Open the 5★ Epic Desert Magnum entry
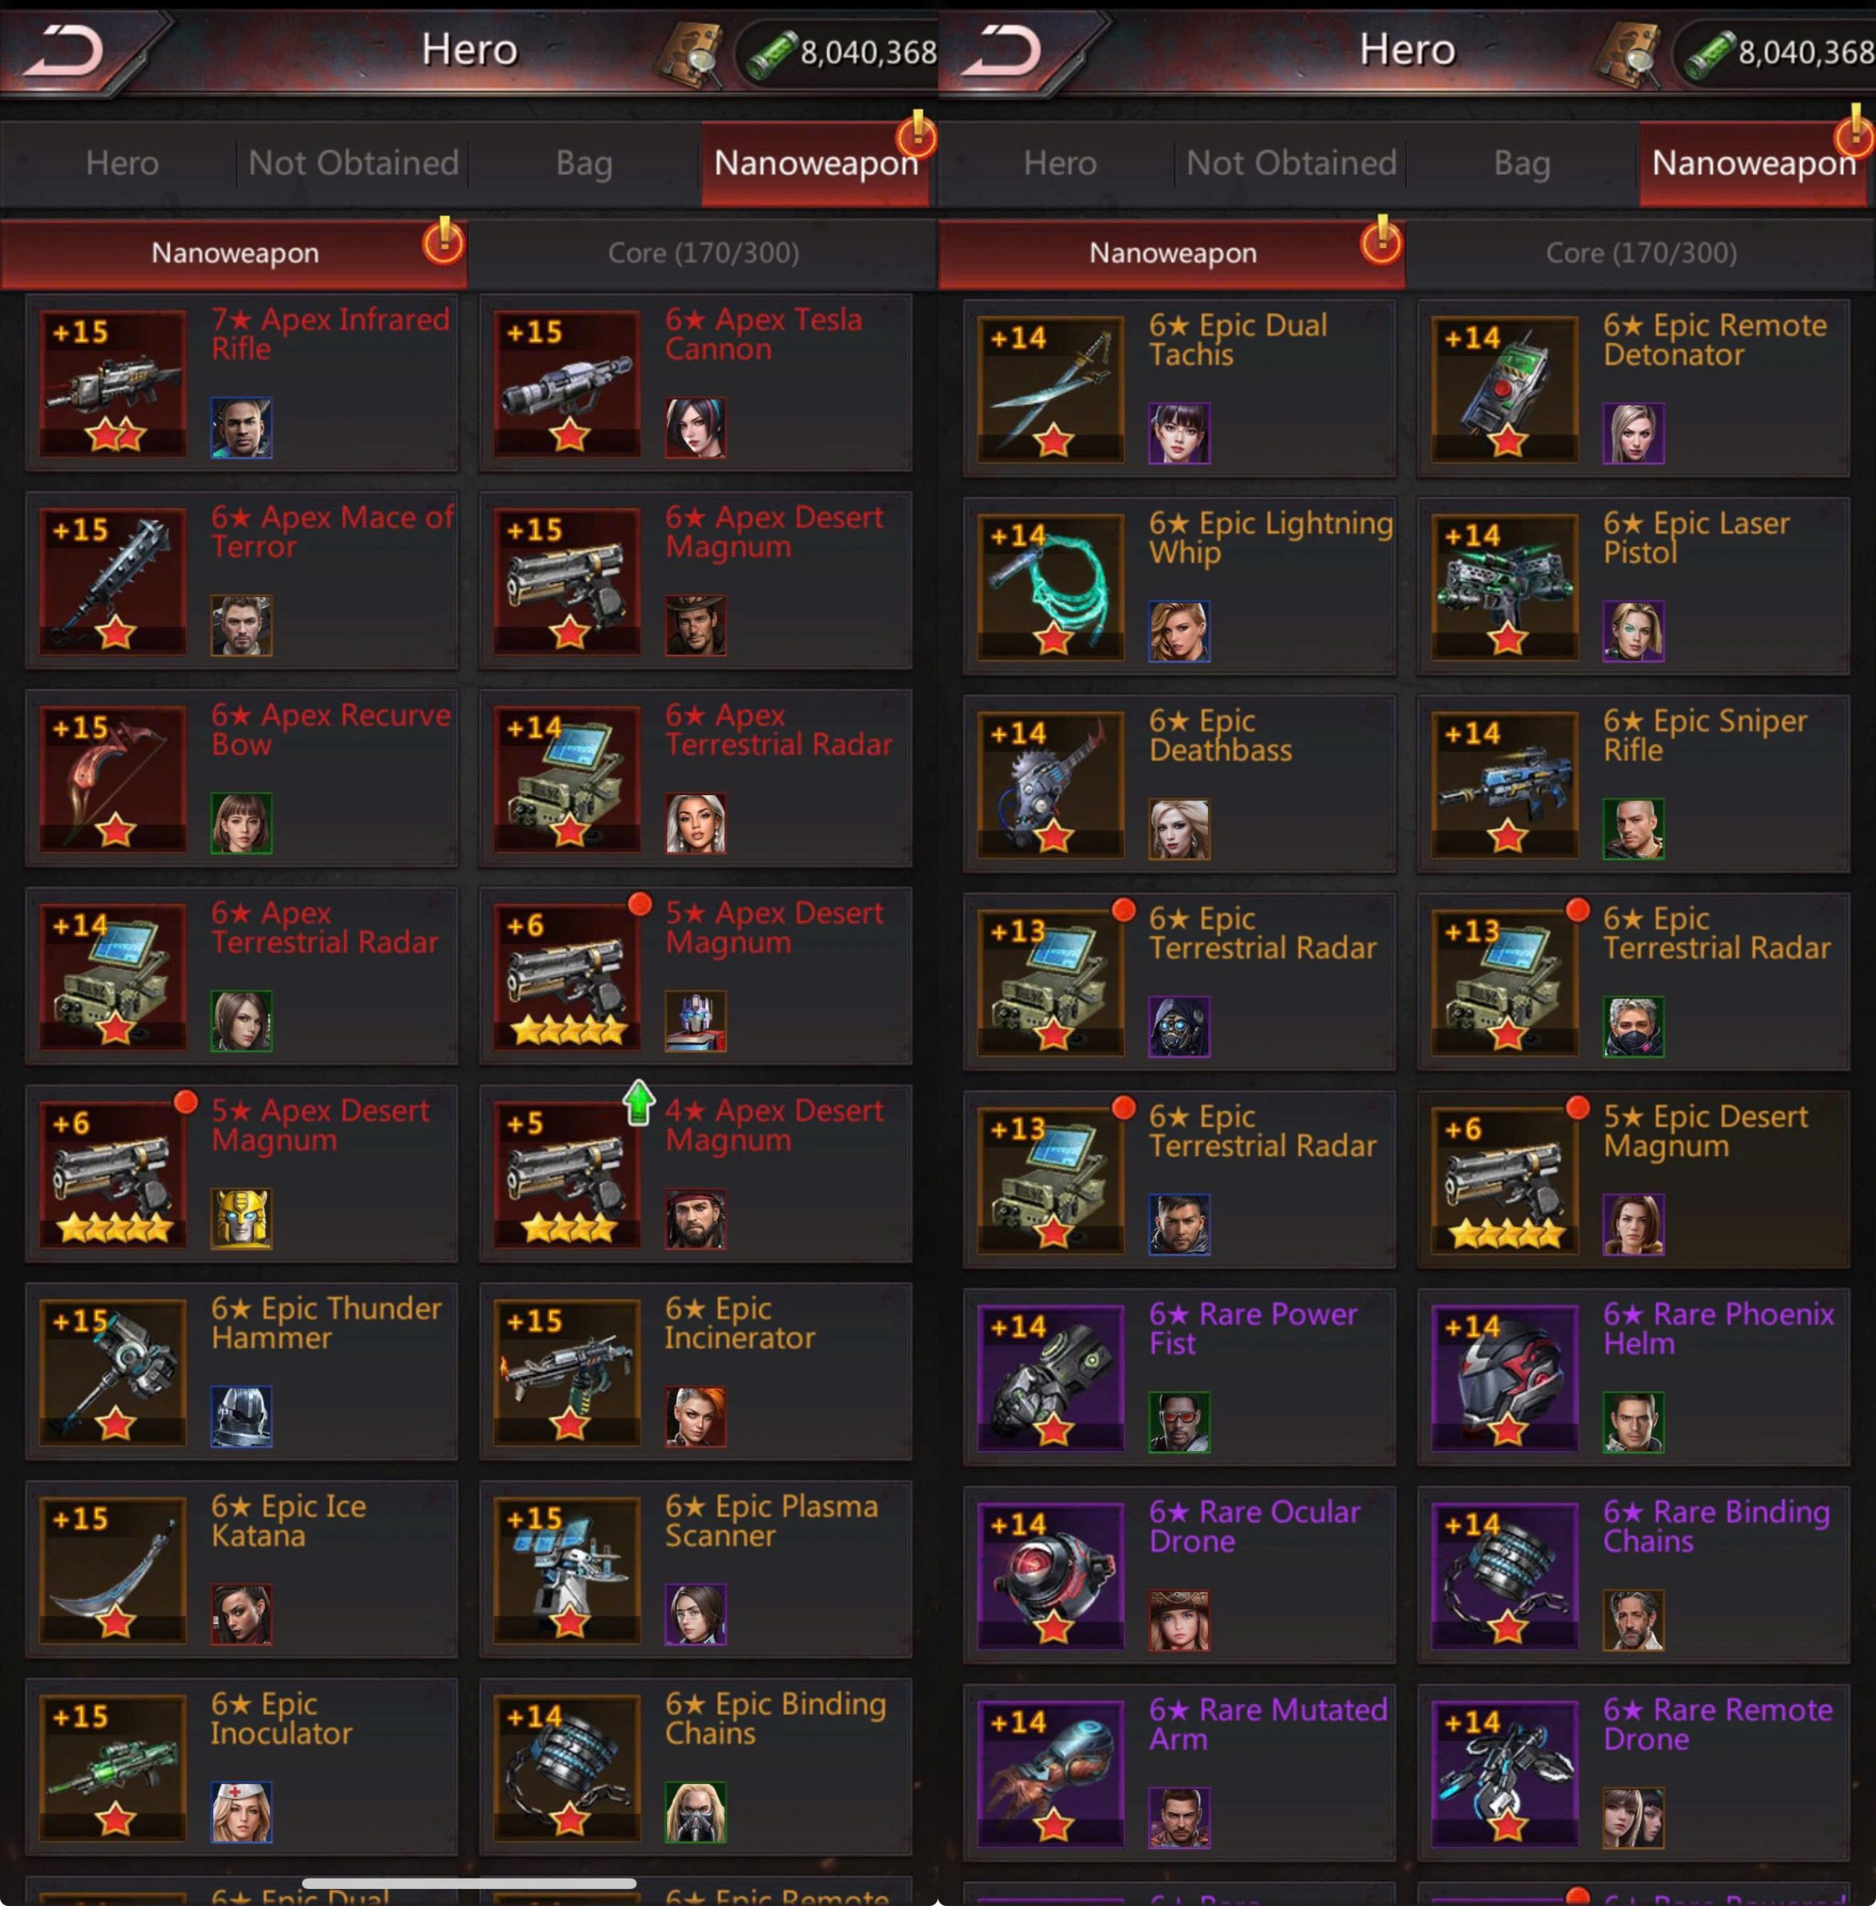The image size is (1876, 1906). (1633, 1179)
